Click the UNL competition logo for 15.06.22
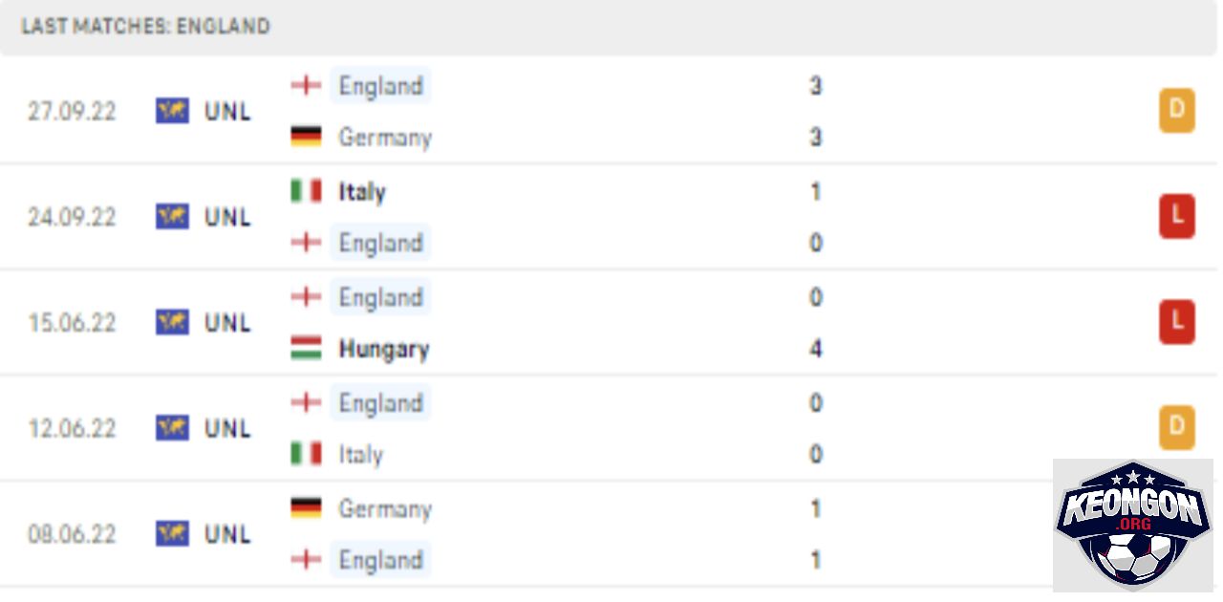 coord(173,322)
